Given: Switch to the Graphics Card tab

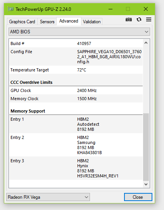Looking at the screenshot, I should (x=22, y=22).
